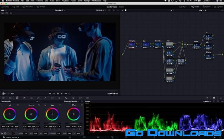This screenshot has height=139, width=224.
Task: Show the Media Pool
Action: coord(29,7)
